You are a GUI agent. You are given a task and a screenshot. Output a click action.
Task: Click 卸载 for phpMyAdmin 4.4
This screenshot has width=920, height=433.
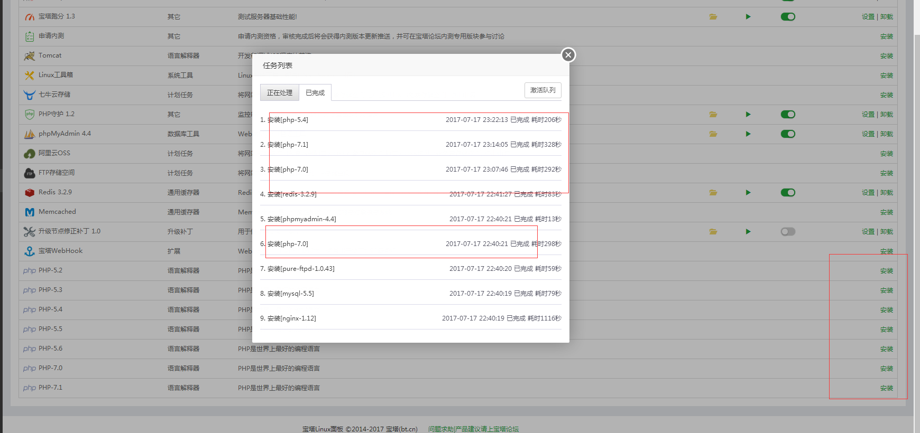pyautogui.click(x=887, y=134)
